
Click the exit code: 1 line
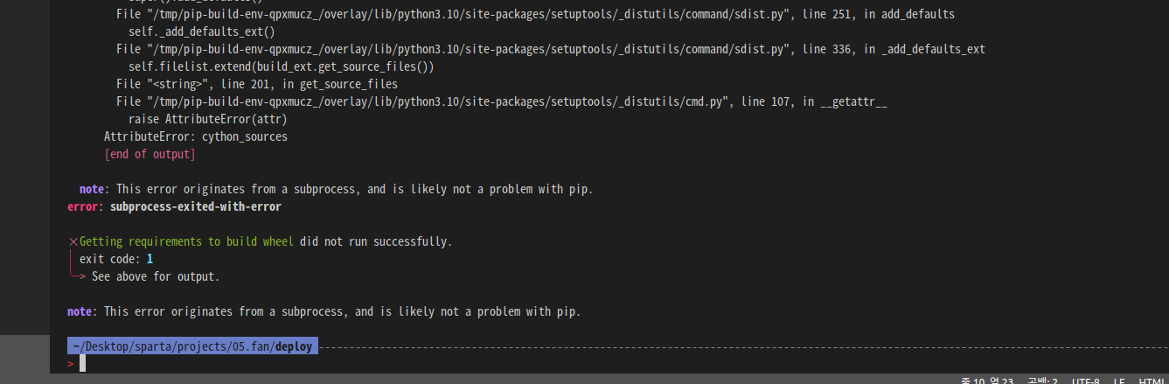[x=116, y=259]
